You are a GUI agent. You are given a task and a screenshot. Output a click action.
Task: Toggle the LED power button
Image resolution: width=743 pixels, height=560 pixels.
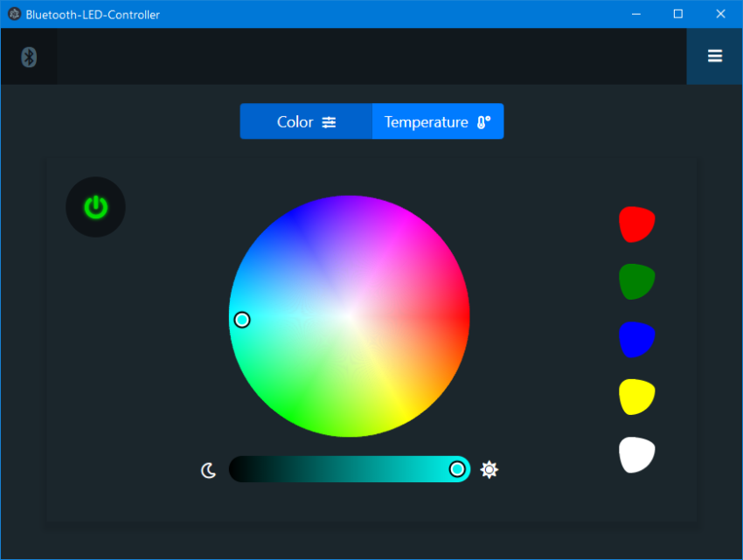pos(95,207)
